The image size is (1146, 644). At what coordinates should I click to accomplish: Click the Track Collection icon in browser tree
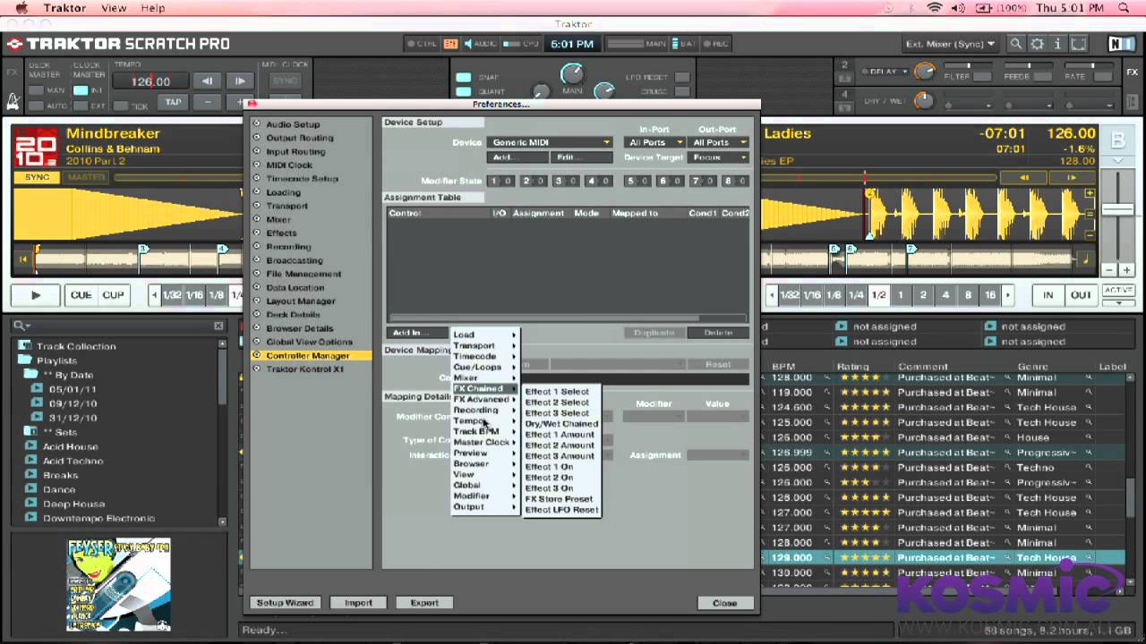point(25,346)
